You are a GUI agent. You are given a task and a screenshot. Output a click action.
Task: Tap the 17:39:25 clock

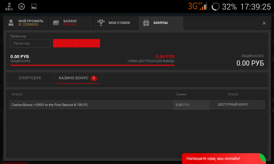pyautogui.click(x=256, y=7)
